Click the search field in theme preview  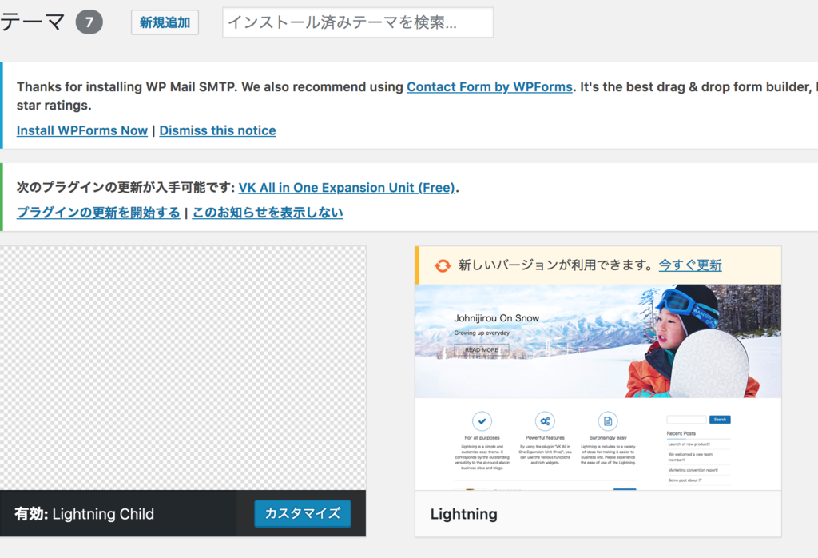(x=686, y=420)
